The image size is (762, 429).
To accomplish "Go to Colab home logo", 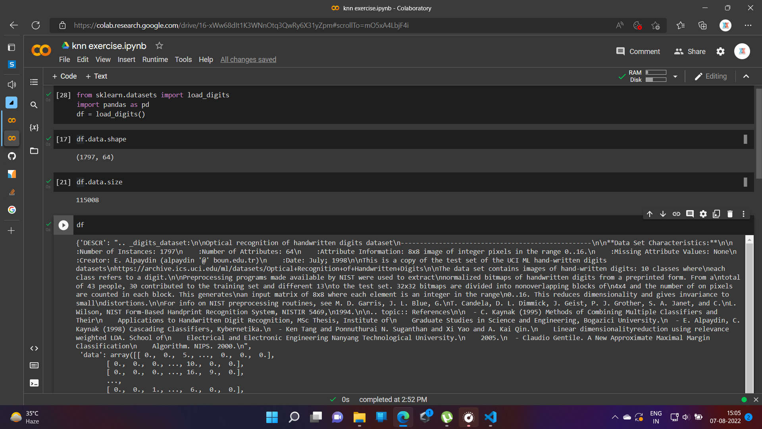I will coord(41,50).
